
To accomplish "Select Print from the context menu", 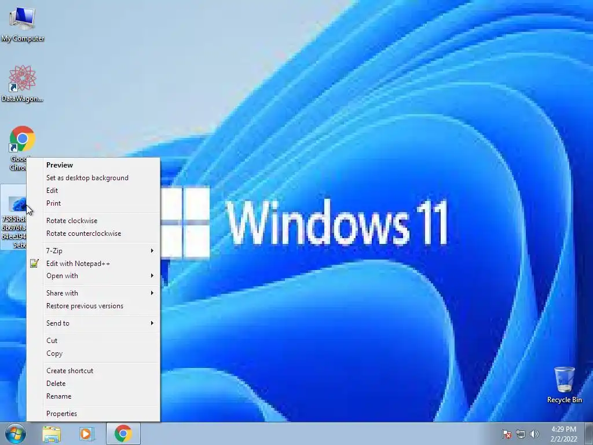I will tap(93, 203).
